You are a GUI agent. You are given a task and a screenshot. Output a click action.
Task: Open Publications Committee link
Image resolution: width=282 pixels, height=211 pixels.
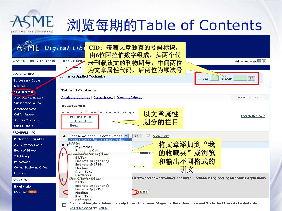click(x=29, y=139)
